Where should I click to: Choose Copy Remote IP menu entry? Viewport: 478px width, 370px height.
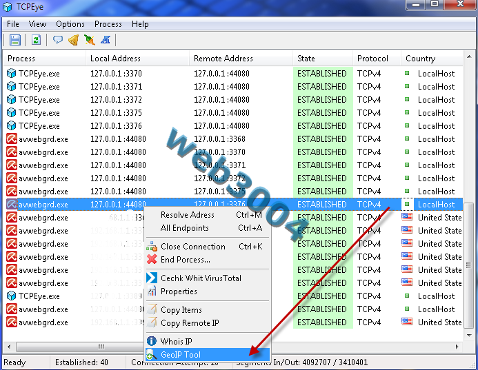(208, 322)
